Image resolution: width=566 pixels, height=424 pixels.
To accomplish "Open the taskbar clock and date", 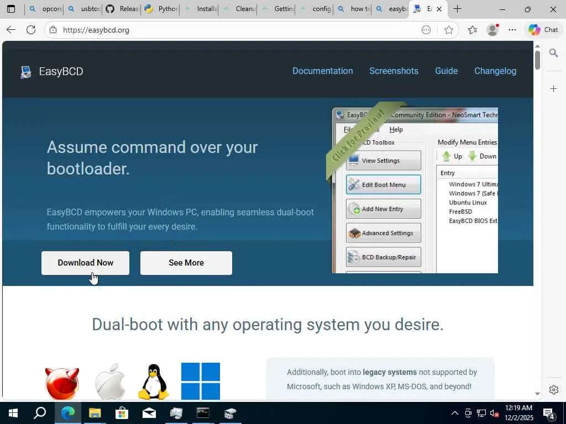I will tap(518, 413).
